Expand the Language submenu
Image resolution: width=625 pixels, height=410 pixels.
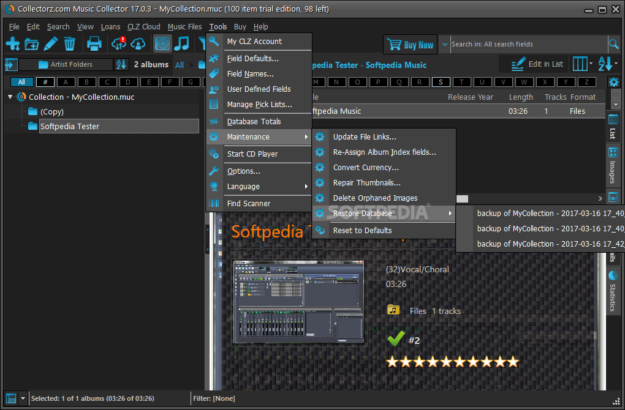(x=259, y=186)
